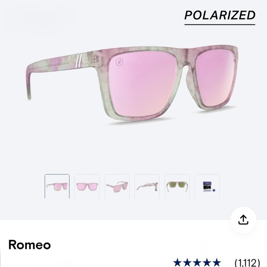Show the front-view sunglasses thumbnail

pyautogui.click(x=87, y=186)
